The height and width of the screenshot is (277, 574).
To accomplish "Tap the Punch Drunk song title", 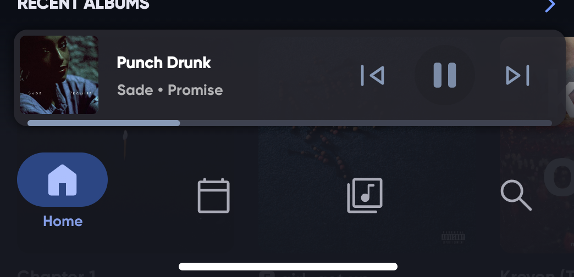I will (164, 63).
